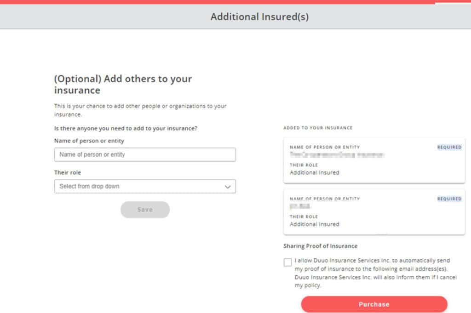Click the chevron arrow in role dropdown

(228, 187)
